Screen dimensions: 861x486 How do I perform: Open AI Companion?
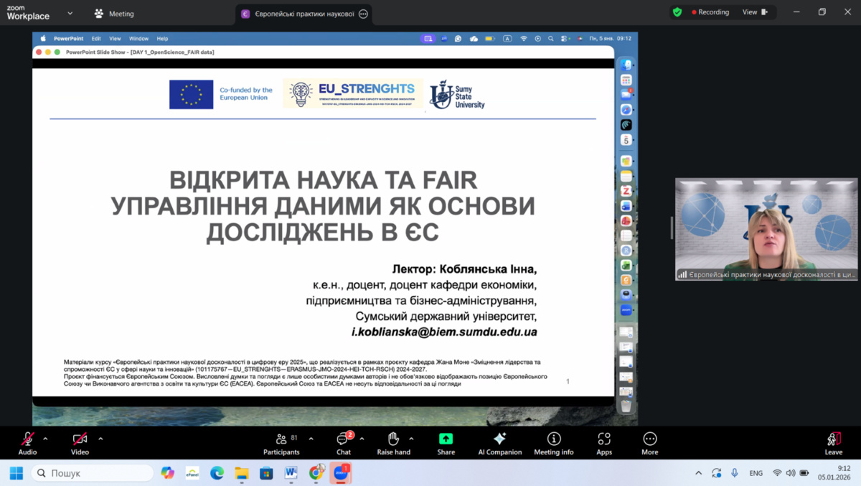[499, 442]
